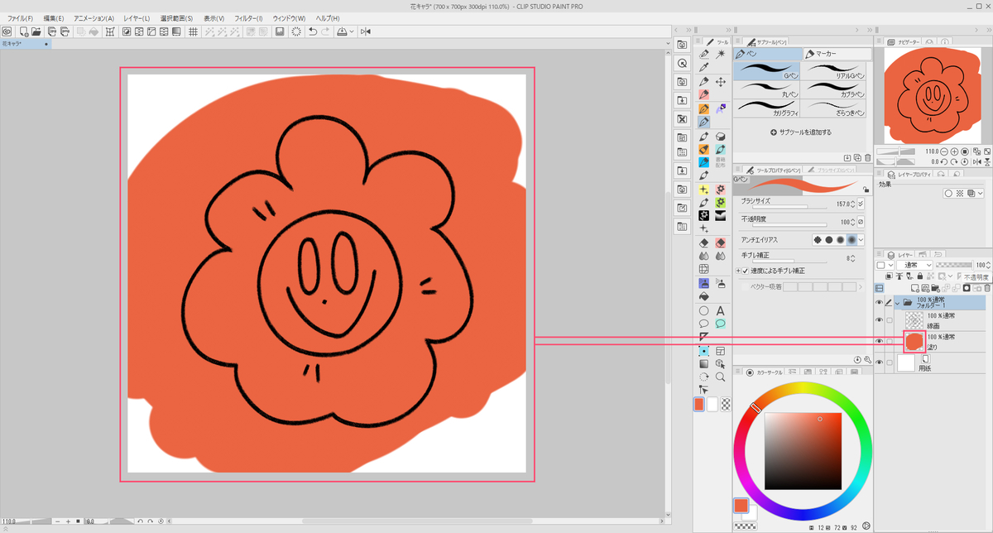Open the 編集(E) menu

coord(54,18)
